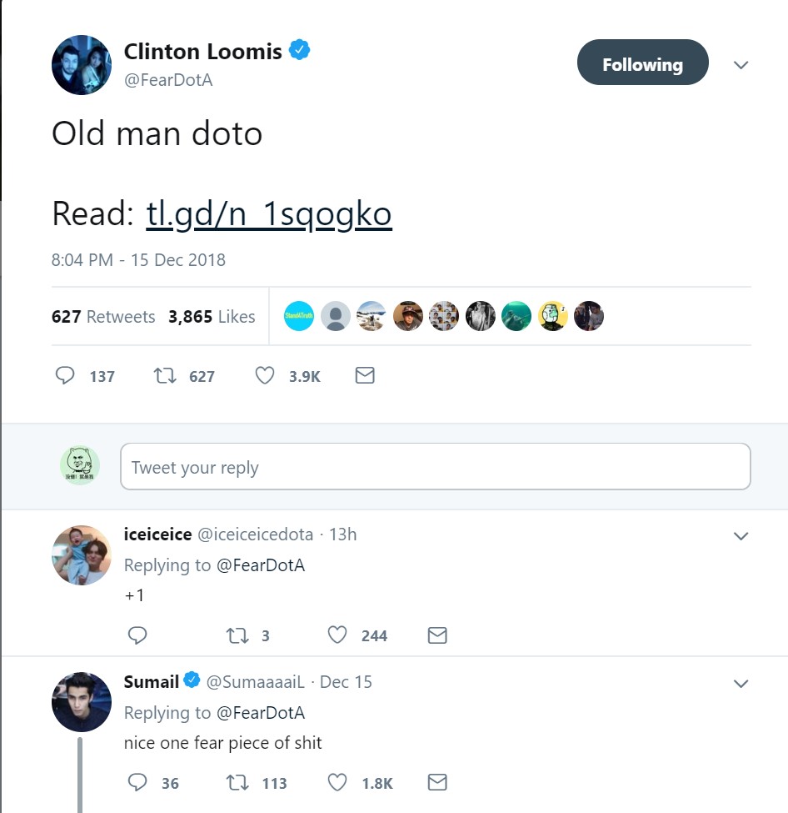This screenshot has width=788, height=813.
Task: Open Sumail's profile avatar
Action: coord(81,702)
